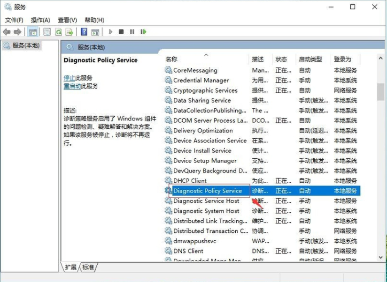Start the service with the play icon
Viewport: 387px width, 282px height.
point(109,31)
